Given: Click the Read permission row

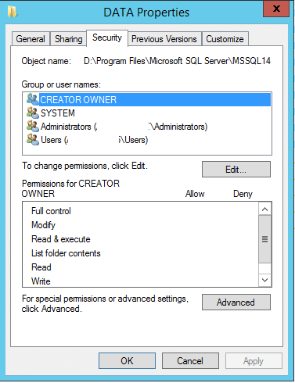Looking at the screenshot, I should [x=141, y=267].
